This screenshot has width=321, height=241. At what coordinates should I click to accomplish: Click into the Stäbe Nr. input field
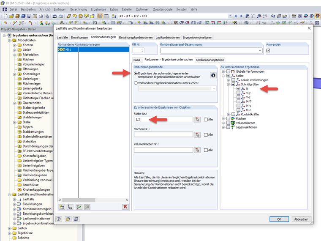point(163,120)
